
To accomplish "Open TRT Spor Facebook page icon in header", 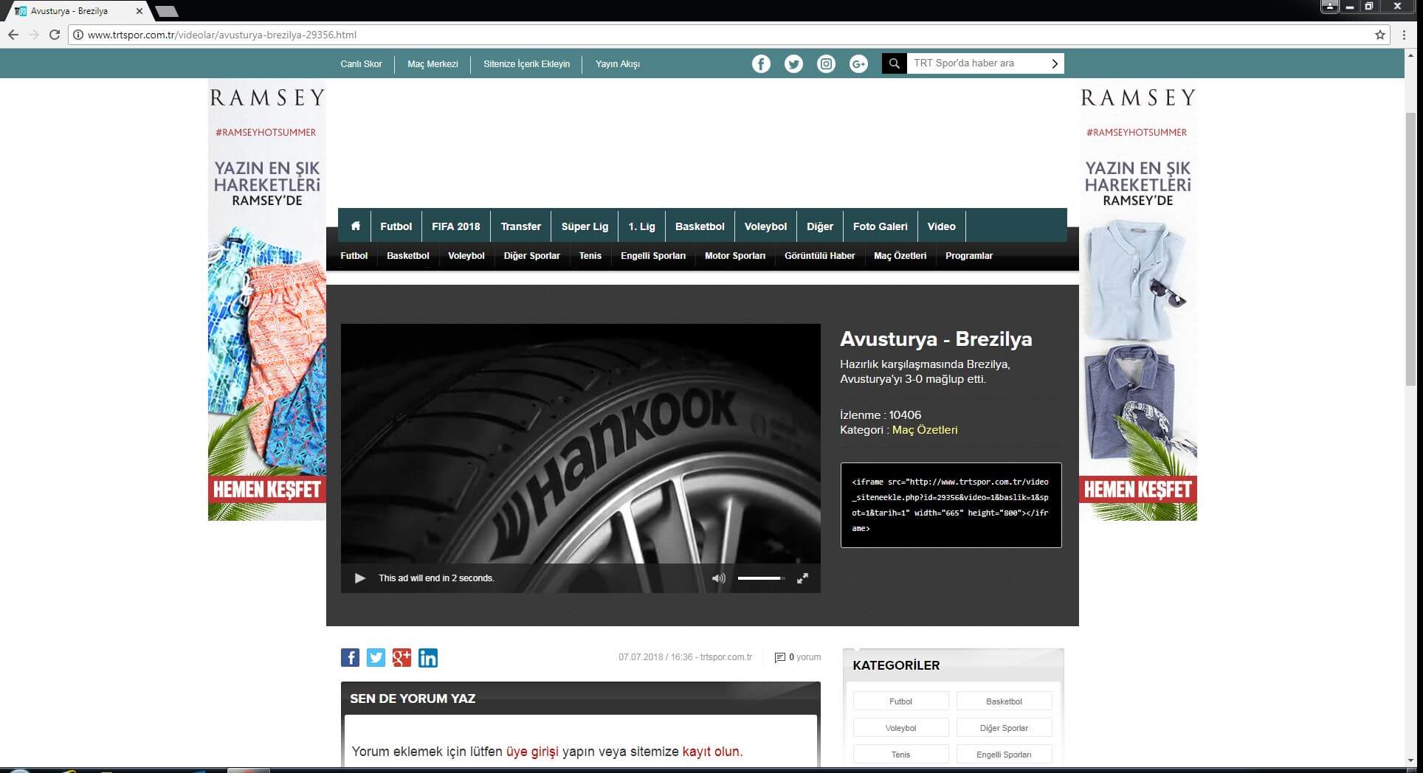I will pos(761,64).
